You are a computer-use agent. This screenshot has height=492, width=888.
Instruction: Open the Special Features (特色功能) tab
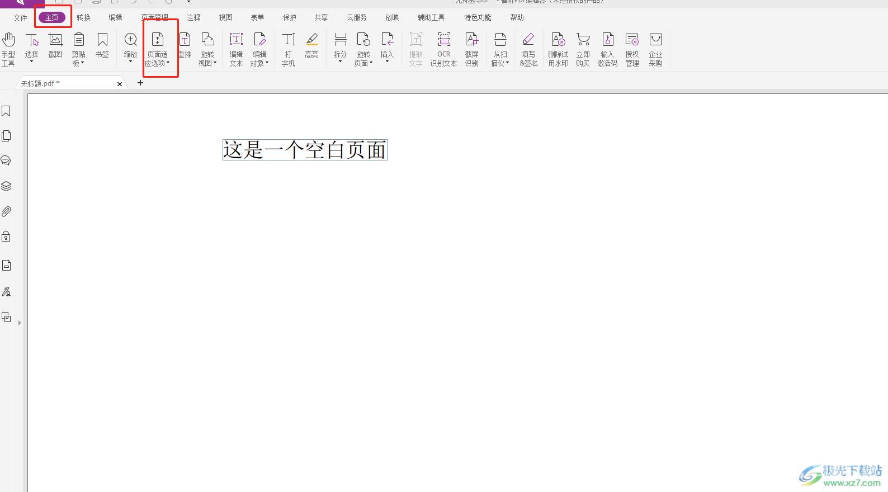coord(478,17)
